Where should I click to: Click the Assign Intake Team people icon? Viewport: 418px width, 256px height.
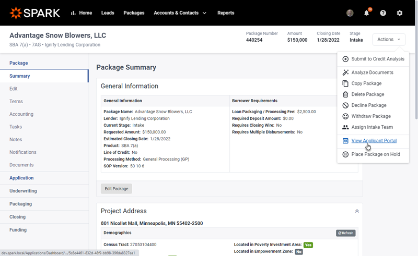pos(345,127)
